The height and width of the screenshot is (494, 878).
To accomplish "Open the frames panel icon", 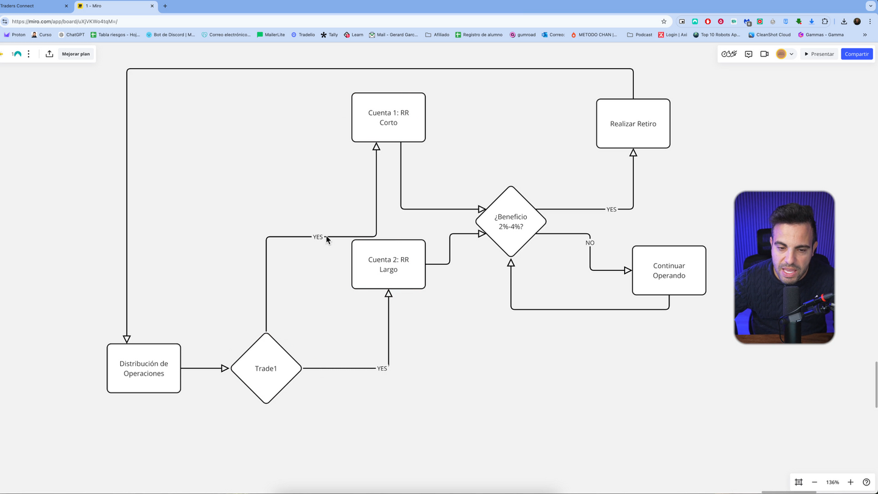I will (798, 482).
